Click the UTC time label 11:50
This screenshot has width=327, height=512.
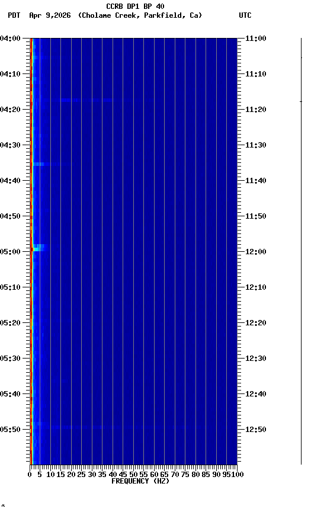tap(255, 216)
